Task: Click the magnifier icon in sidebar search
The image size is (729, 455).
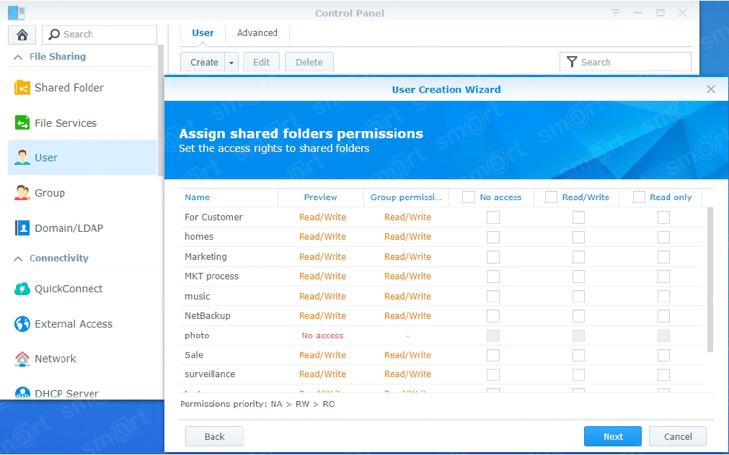Action: click(x=54, y=35)
